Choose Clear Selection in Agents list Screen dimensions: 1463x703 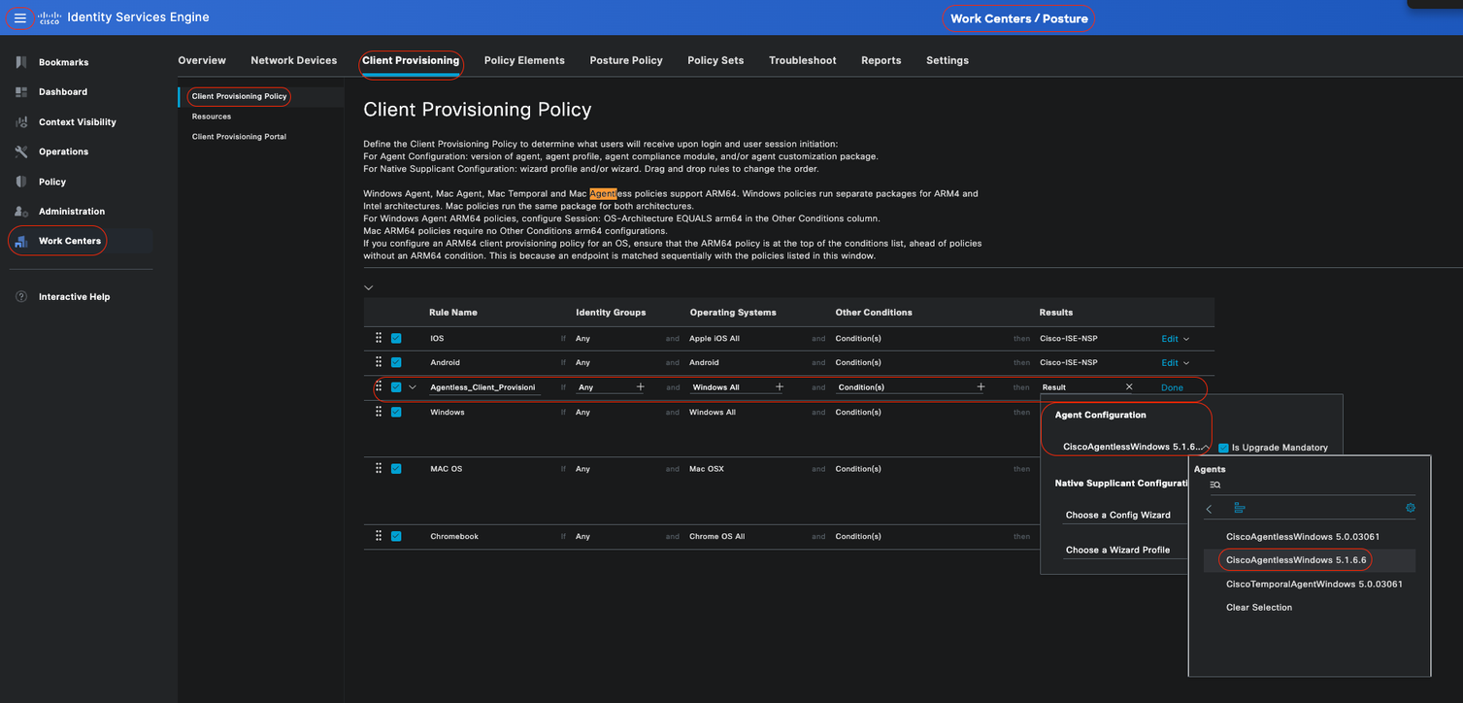1259,608
